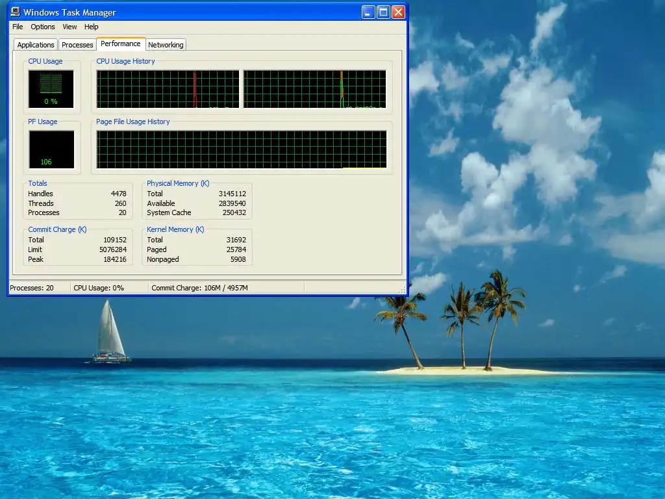Click status bar Commit Charge: 106M / 4957M
This screenshot has width=665, height=499.
click(x=200, y=288)
